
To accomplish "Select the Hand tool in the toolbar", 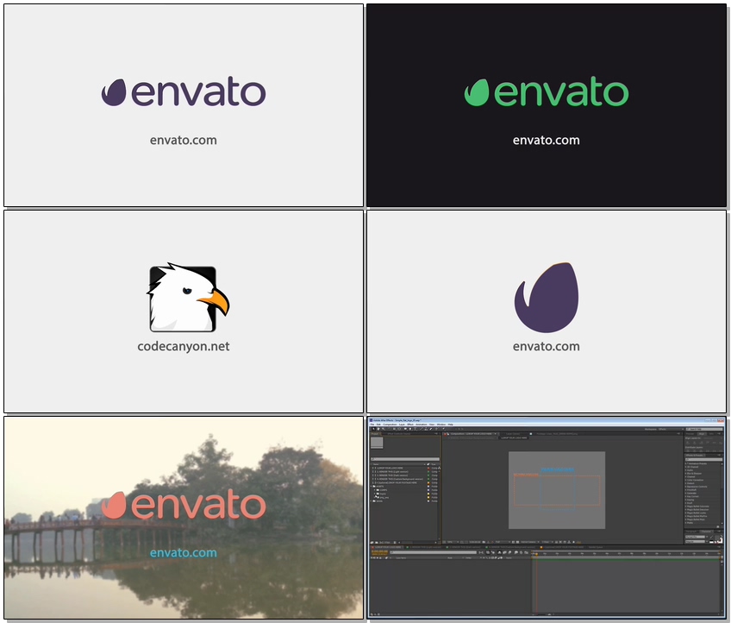I will coord(378,429).
